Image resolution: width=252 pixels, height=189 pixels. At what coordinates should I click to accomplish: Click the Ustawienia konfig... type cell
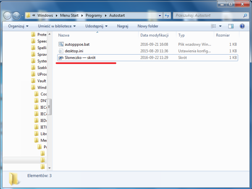(x=194, y=51)
